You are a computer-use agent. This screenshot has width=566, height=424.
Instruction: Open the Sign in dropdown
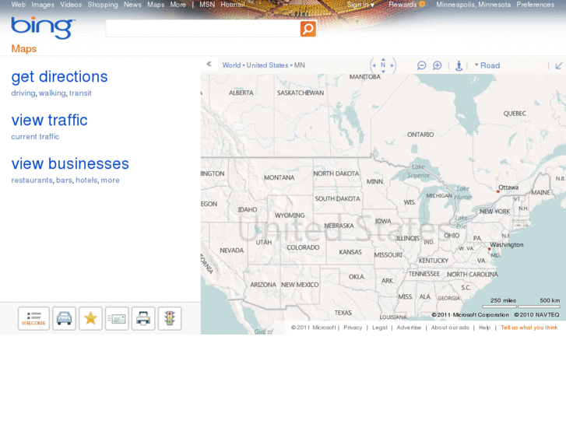click(x=360, y=5)
